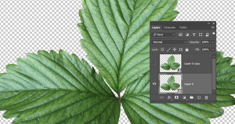The image size is (235, 124).
Task: Filter for adjustment layers
Action: click(x=187, y=35)
